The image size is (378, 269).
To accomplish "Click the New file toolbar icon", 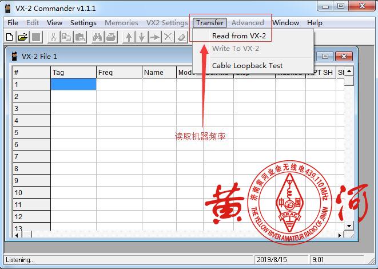I will click(x=9, y=37).
